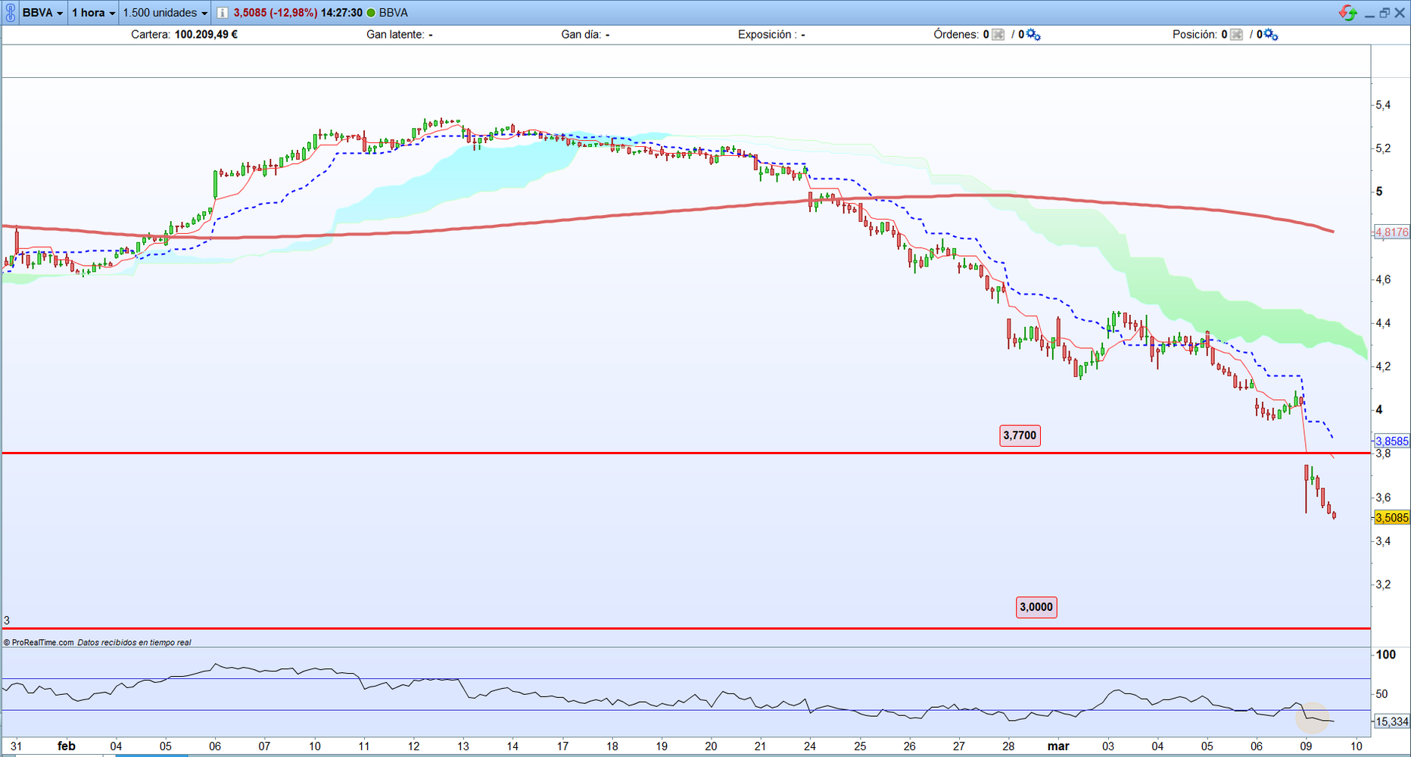Click the yellow 3,5085 current price tag

coord(1391,518)
